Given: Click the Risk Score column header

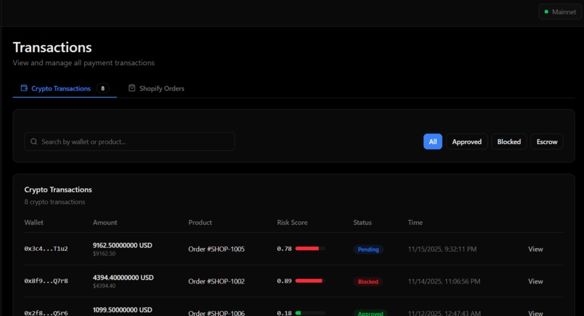Looking at the screenshot, I should coord(293,222).
